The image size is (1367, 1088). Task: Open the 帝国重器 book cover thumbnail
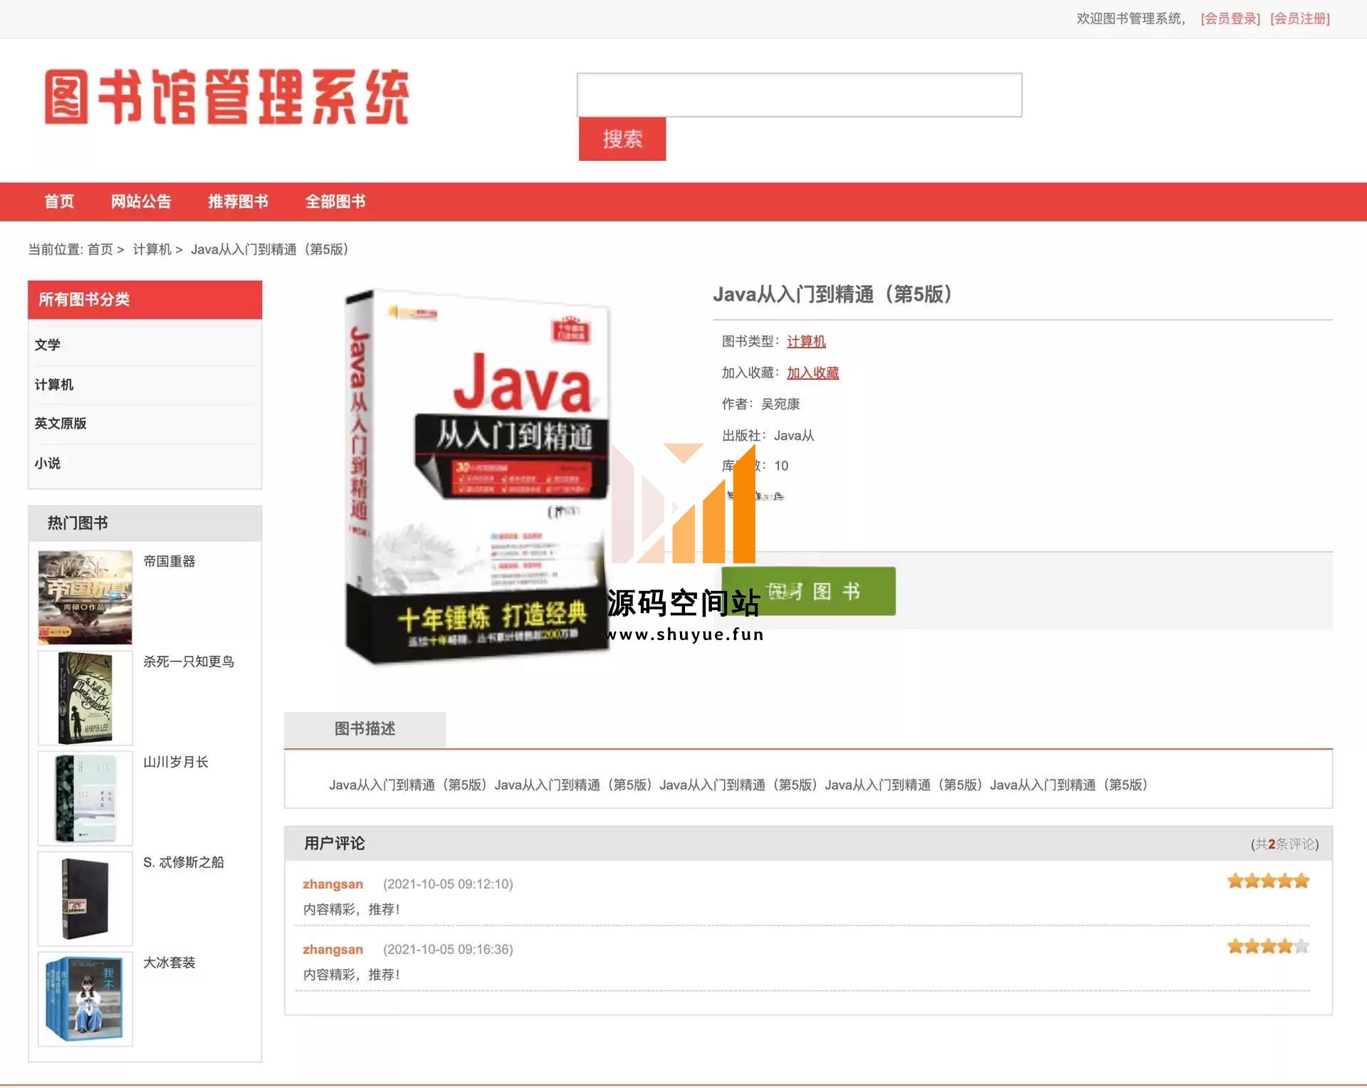coord(85,597)
